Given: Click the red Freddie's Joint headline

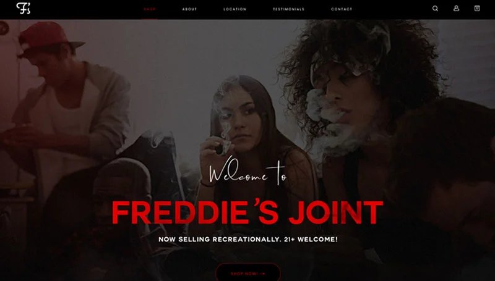Looking at the screenshot, I should click(x=247, y=212).
